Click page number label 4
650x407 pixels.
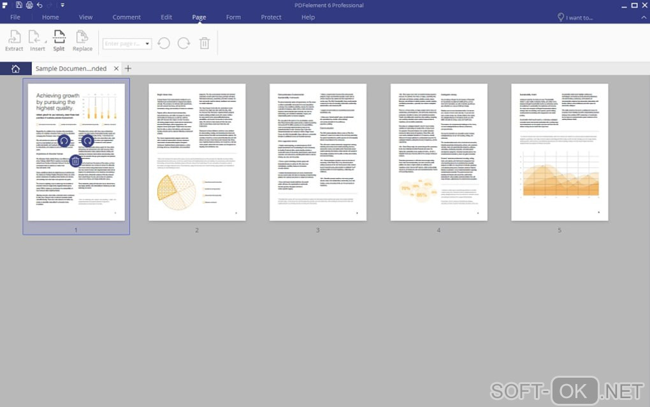tap(438, 230)
